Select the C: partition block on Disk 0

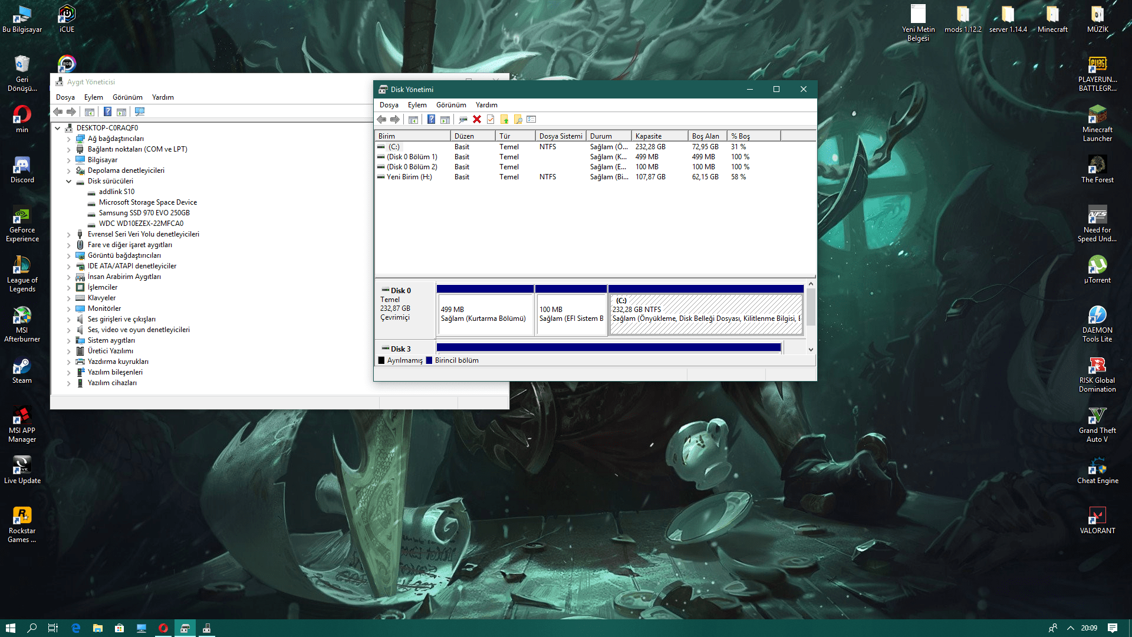click(x=706, y=314)
